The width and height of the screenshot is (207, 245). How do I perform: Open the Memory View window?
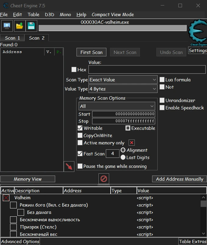(28, 179)
